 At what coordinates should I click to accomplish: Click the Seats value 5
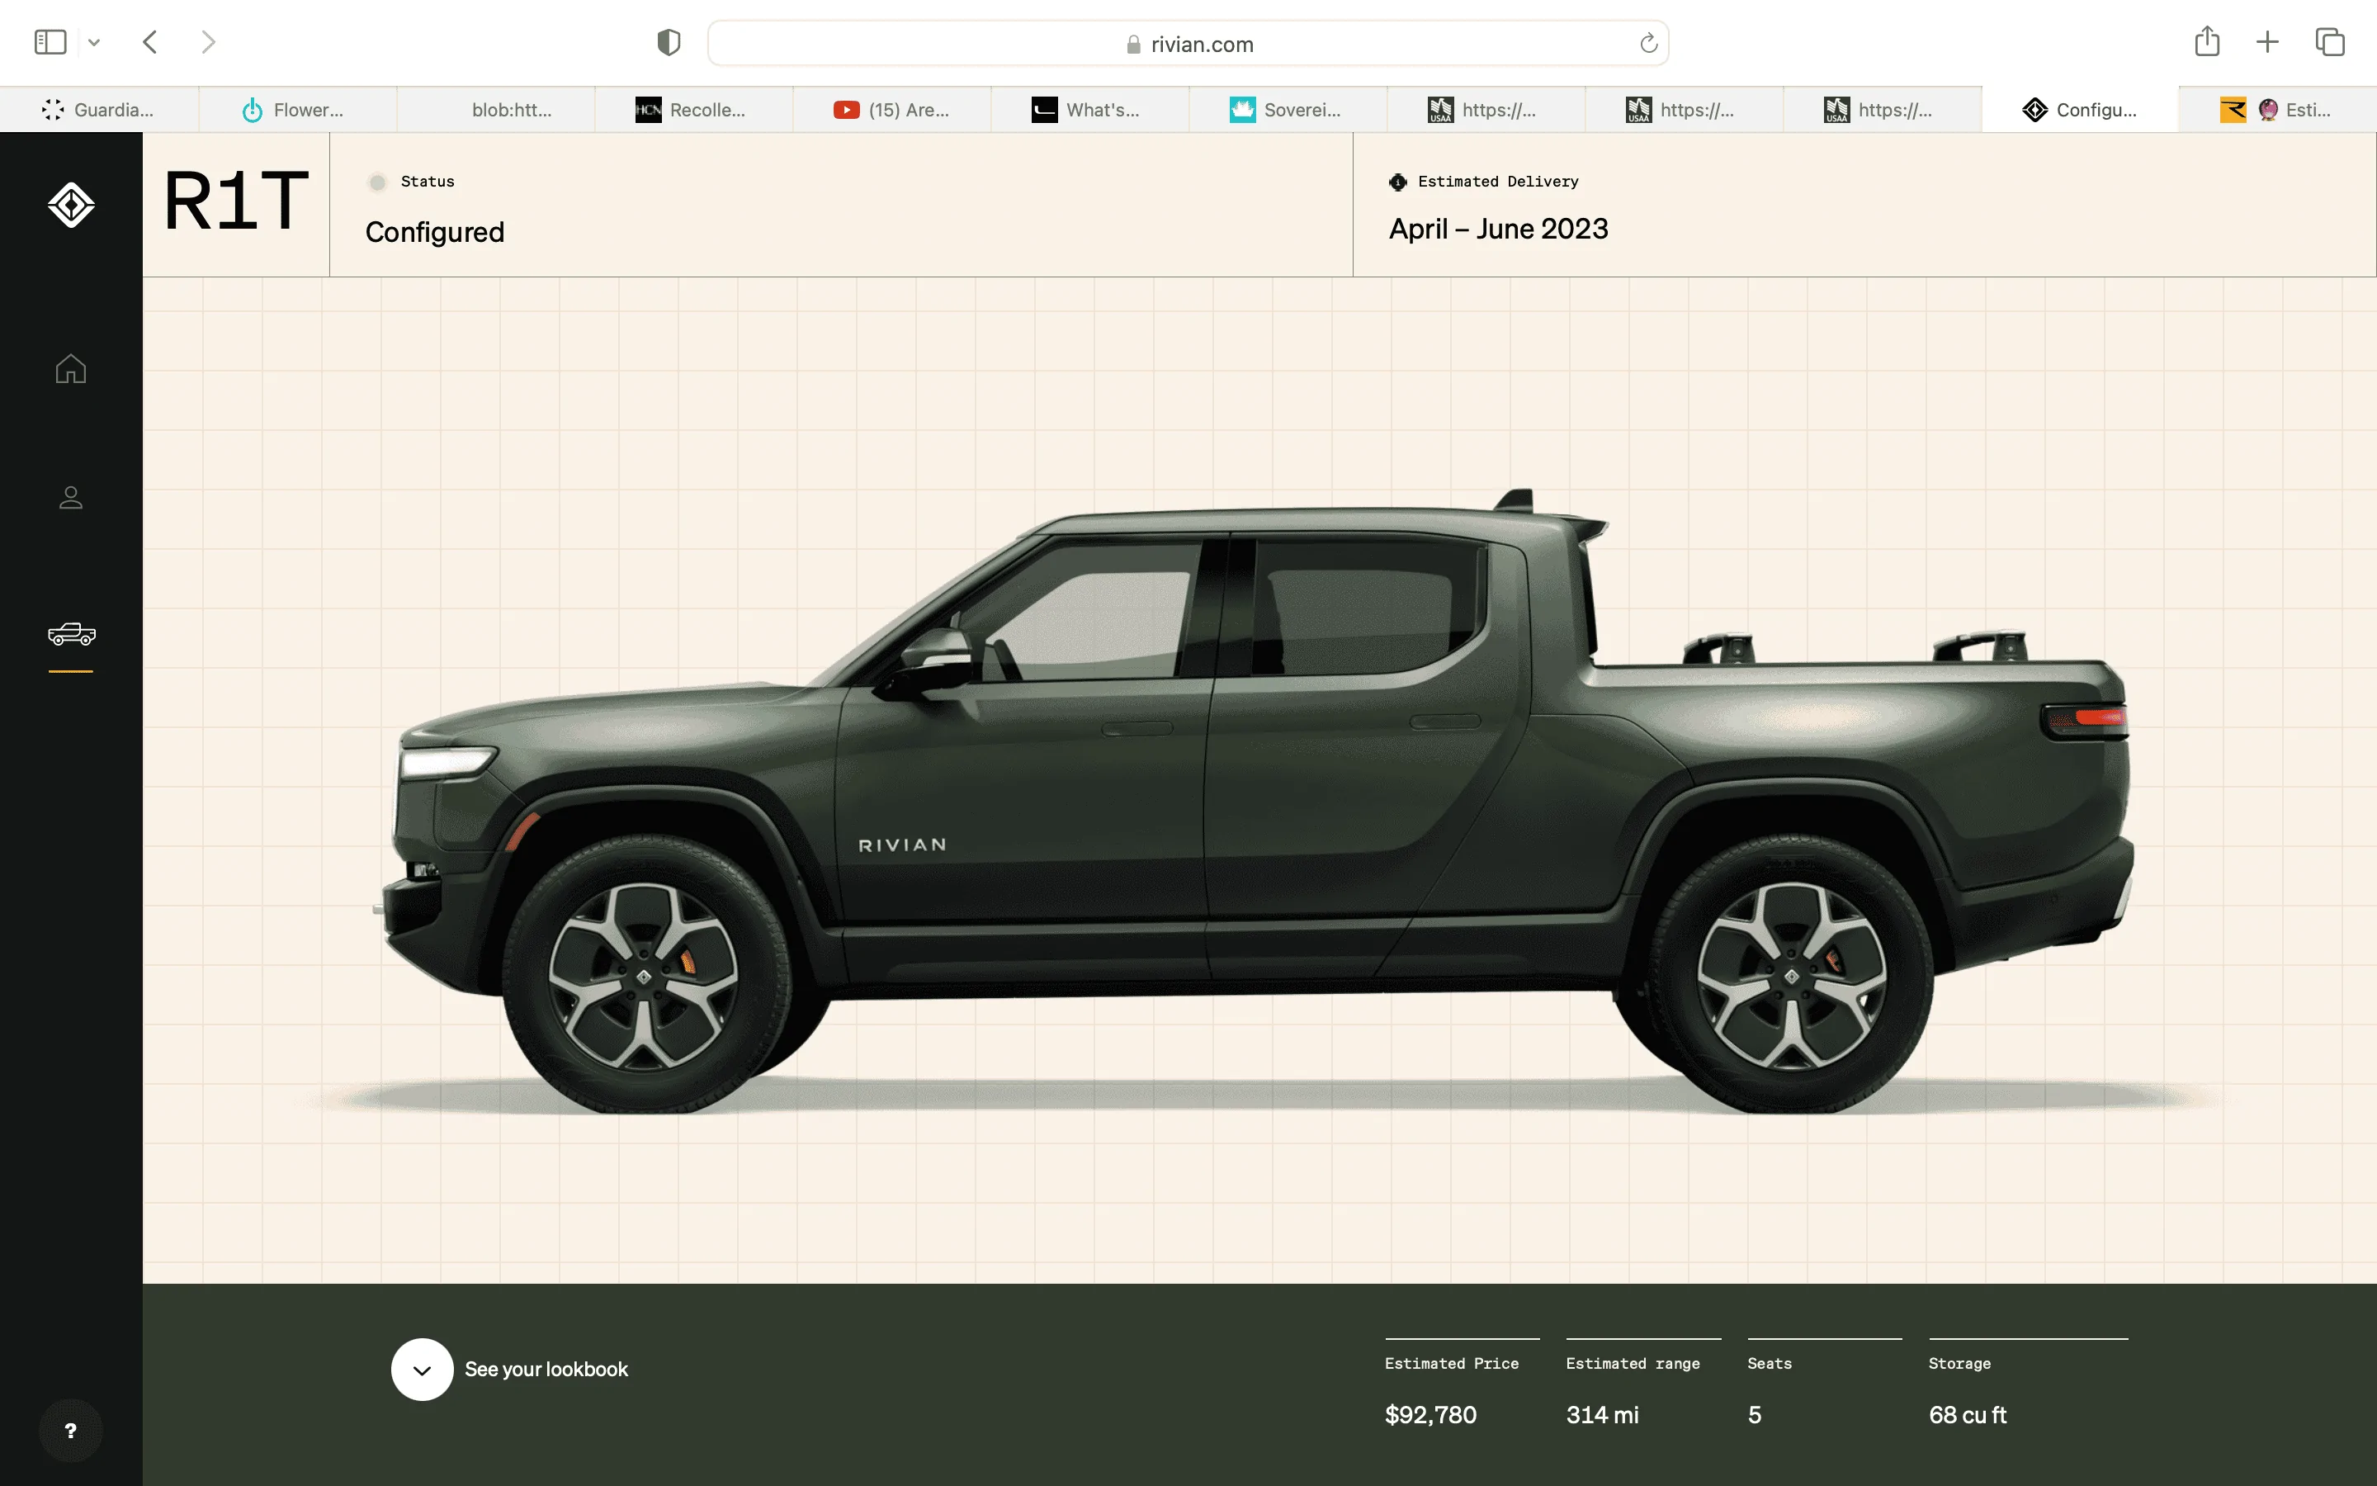click(1754, 1415)
